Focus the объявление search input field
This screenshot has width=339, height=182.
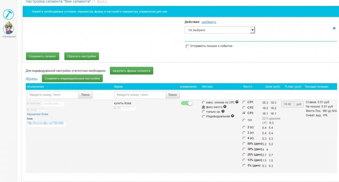click(x=53, y=95)
